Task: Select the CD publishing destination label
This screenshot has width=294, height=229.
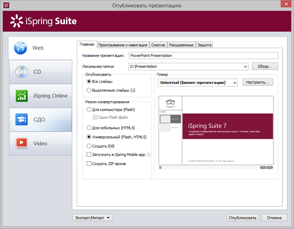Action: coord(37,72)
